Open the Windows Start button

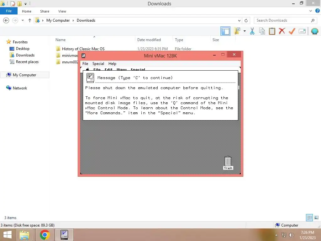pos(8,235)
